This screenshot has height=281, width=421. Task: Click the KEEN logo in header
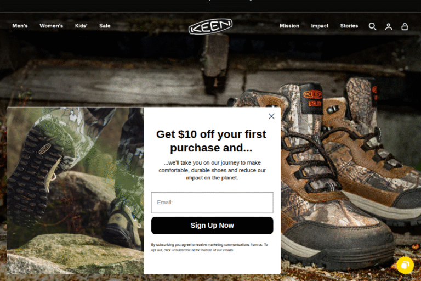pos(210,26)
